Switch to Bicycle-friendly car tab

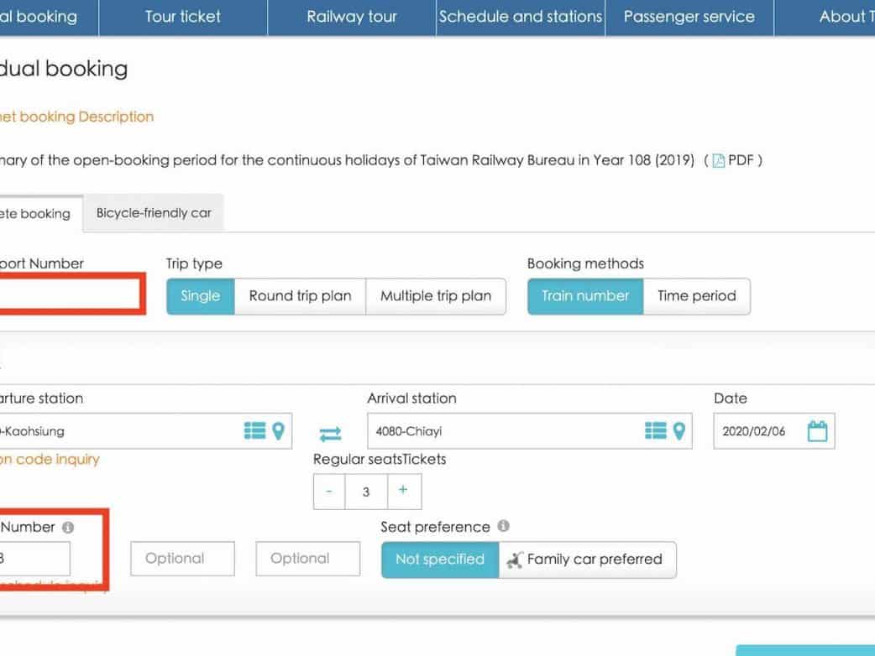pyautogui.click(x=154, y=213)
